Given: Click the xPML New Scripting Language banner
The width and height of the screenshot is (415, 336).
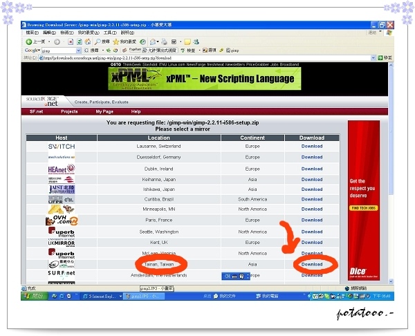Looking at the screenshot, I should point(204,79).
